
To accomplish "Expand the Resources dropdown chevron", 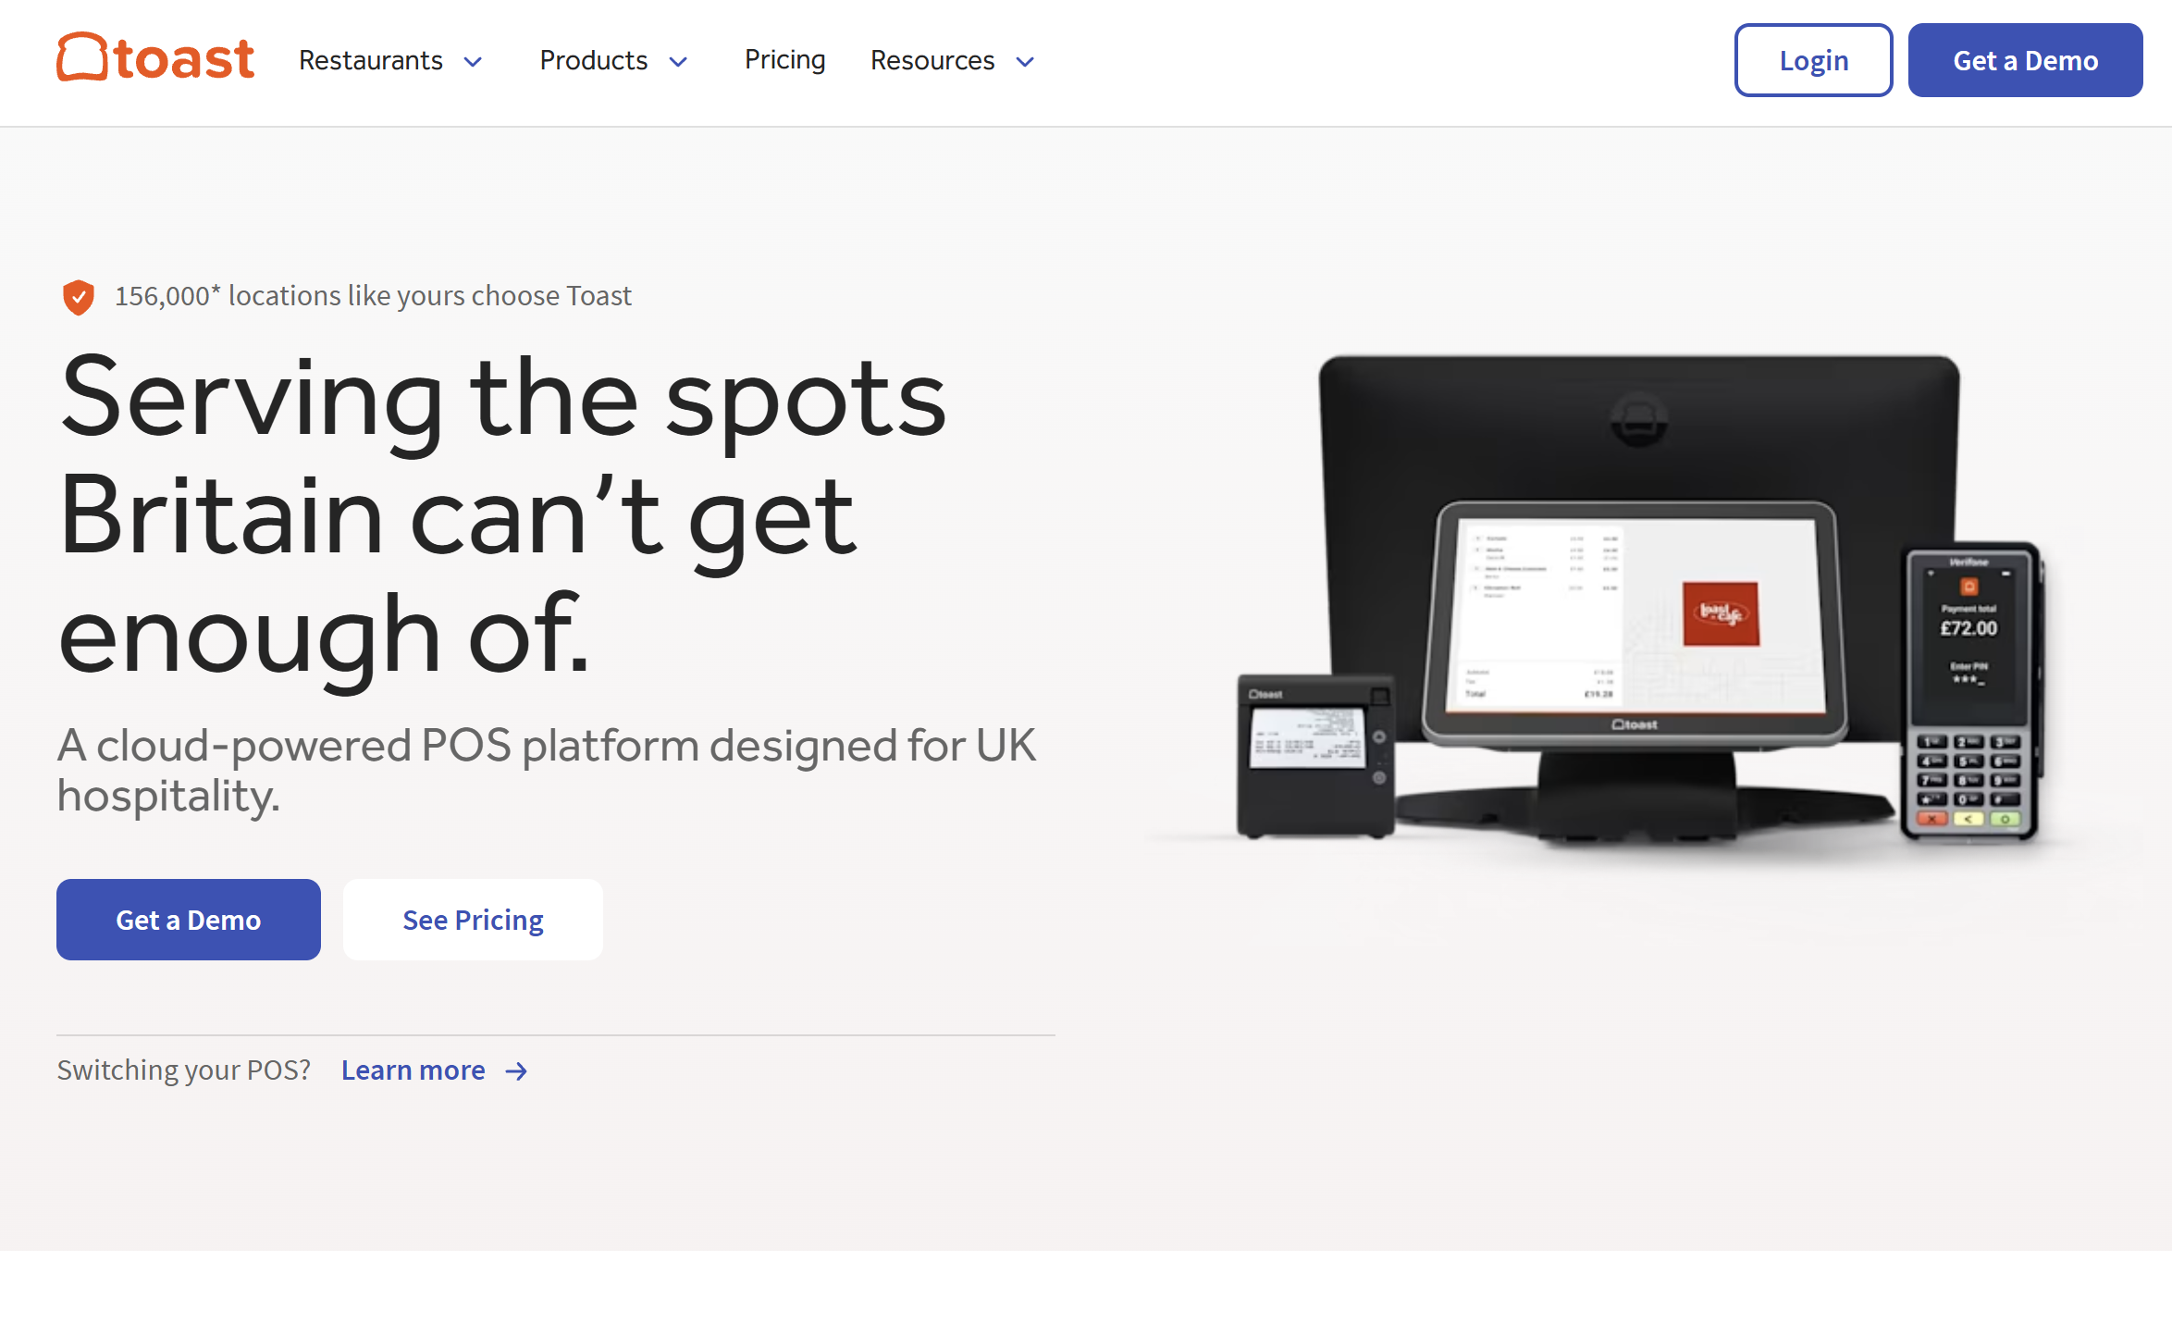I will [x=1025, y=62].
